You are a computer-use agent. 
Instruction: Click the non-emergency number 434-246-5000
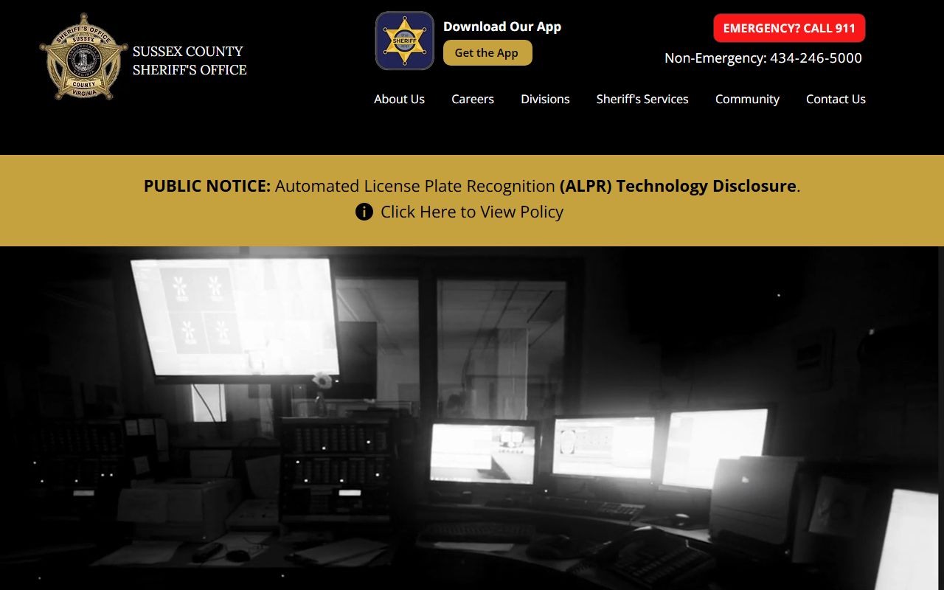point(816,58)
